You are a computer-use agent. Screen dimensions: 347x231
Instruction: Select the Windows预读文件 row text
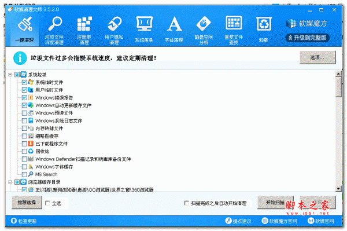pyautogui.click(x=54, y=113)
